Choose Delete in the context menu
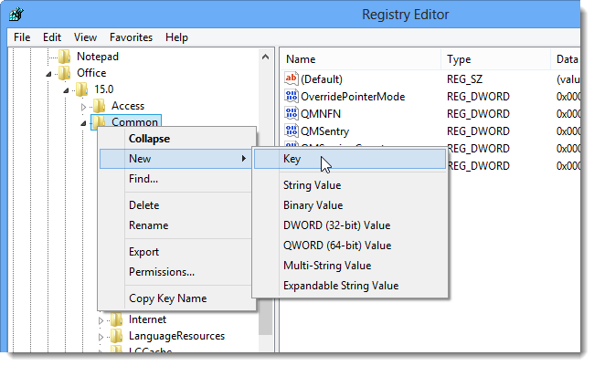 tap(177, 205)
